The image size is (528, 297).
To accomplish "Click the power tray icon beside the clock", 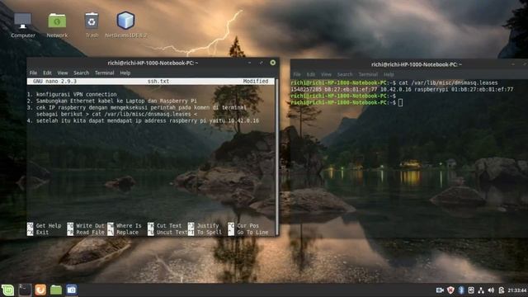I will [x=501, y=290].
